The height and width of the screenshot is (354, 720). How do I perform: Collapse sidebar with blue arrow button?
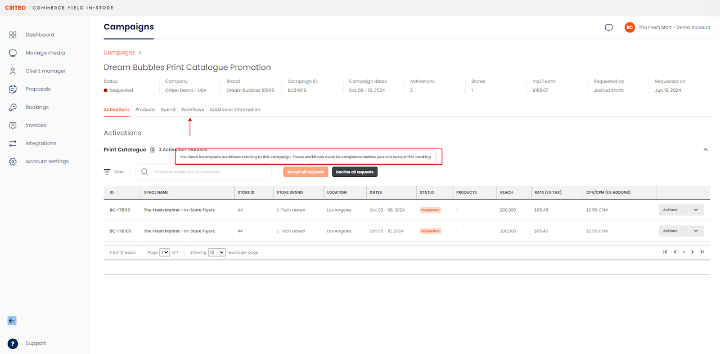(12, 321)
